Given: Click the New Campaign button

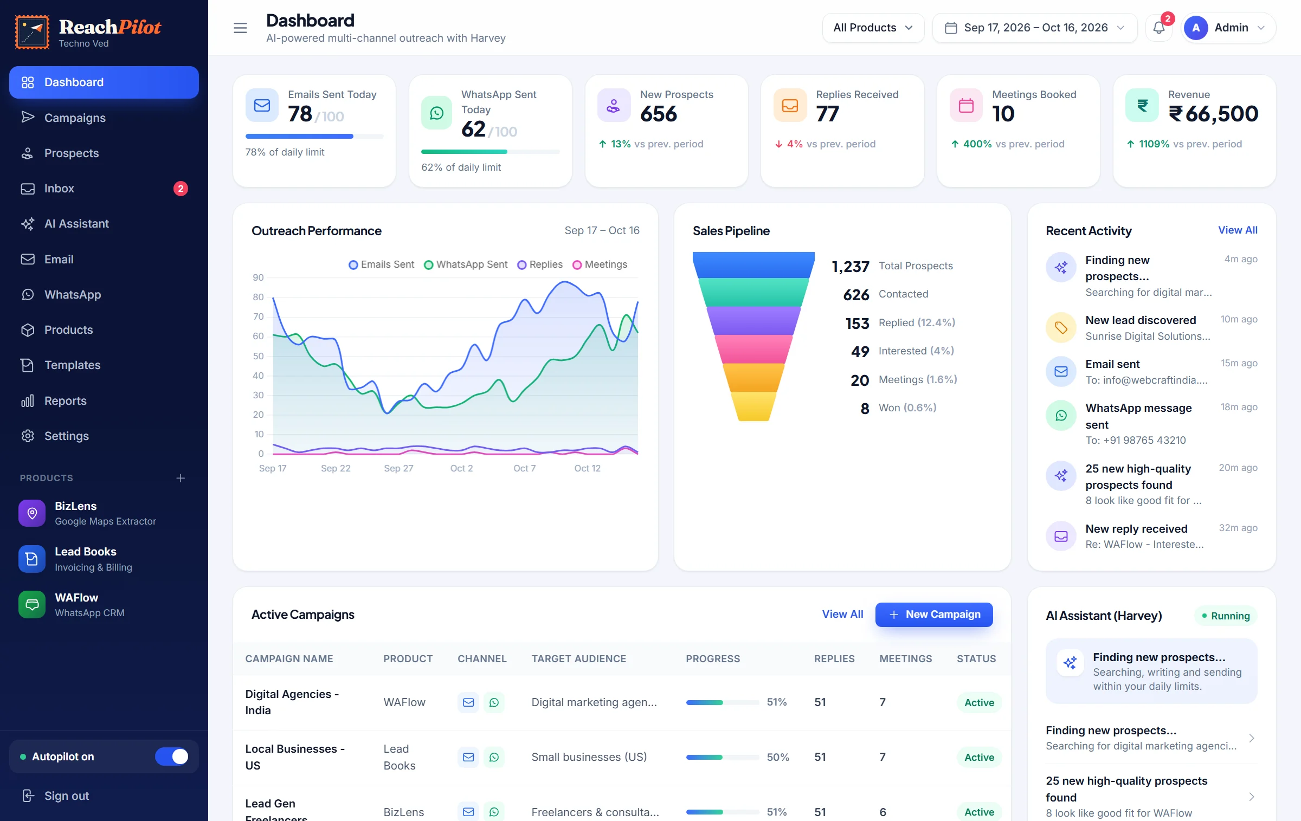Looking at the screenshot, I should (934, 615).
